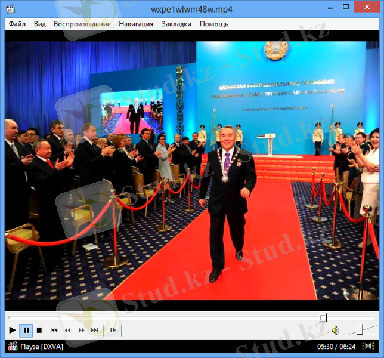Click the 05:30 / 06:24 time display
This screenshot has width=384, height=358.
pos(336,347)
